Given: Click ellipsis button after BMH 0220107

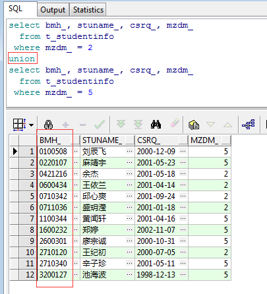Looking at the screenshot, I should 76,162.
